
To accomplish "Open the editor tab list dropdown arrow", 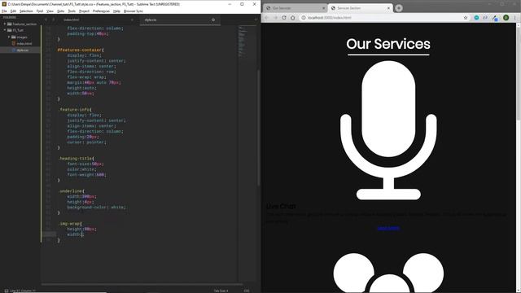I will [256, 20].
